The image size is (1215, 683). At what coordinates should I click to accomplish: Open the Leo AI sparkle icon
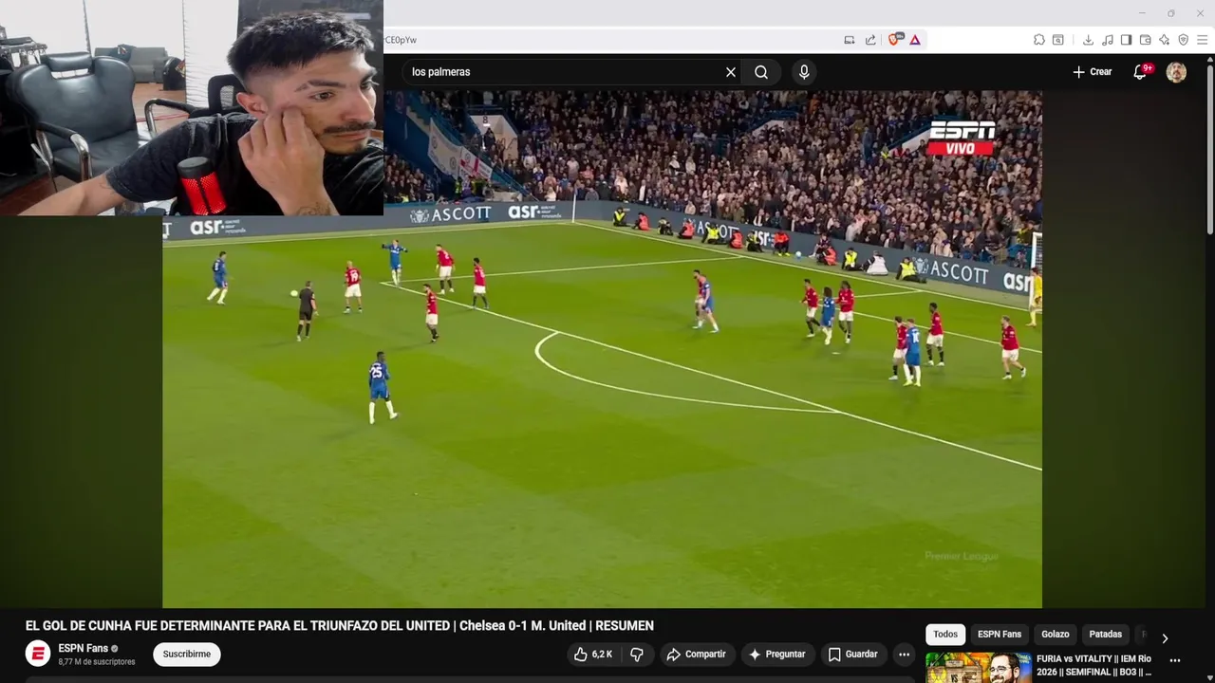coord(1165,40)
